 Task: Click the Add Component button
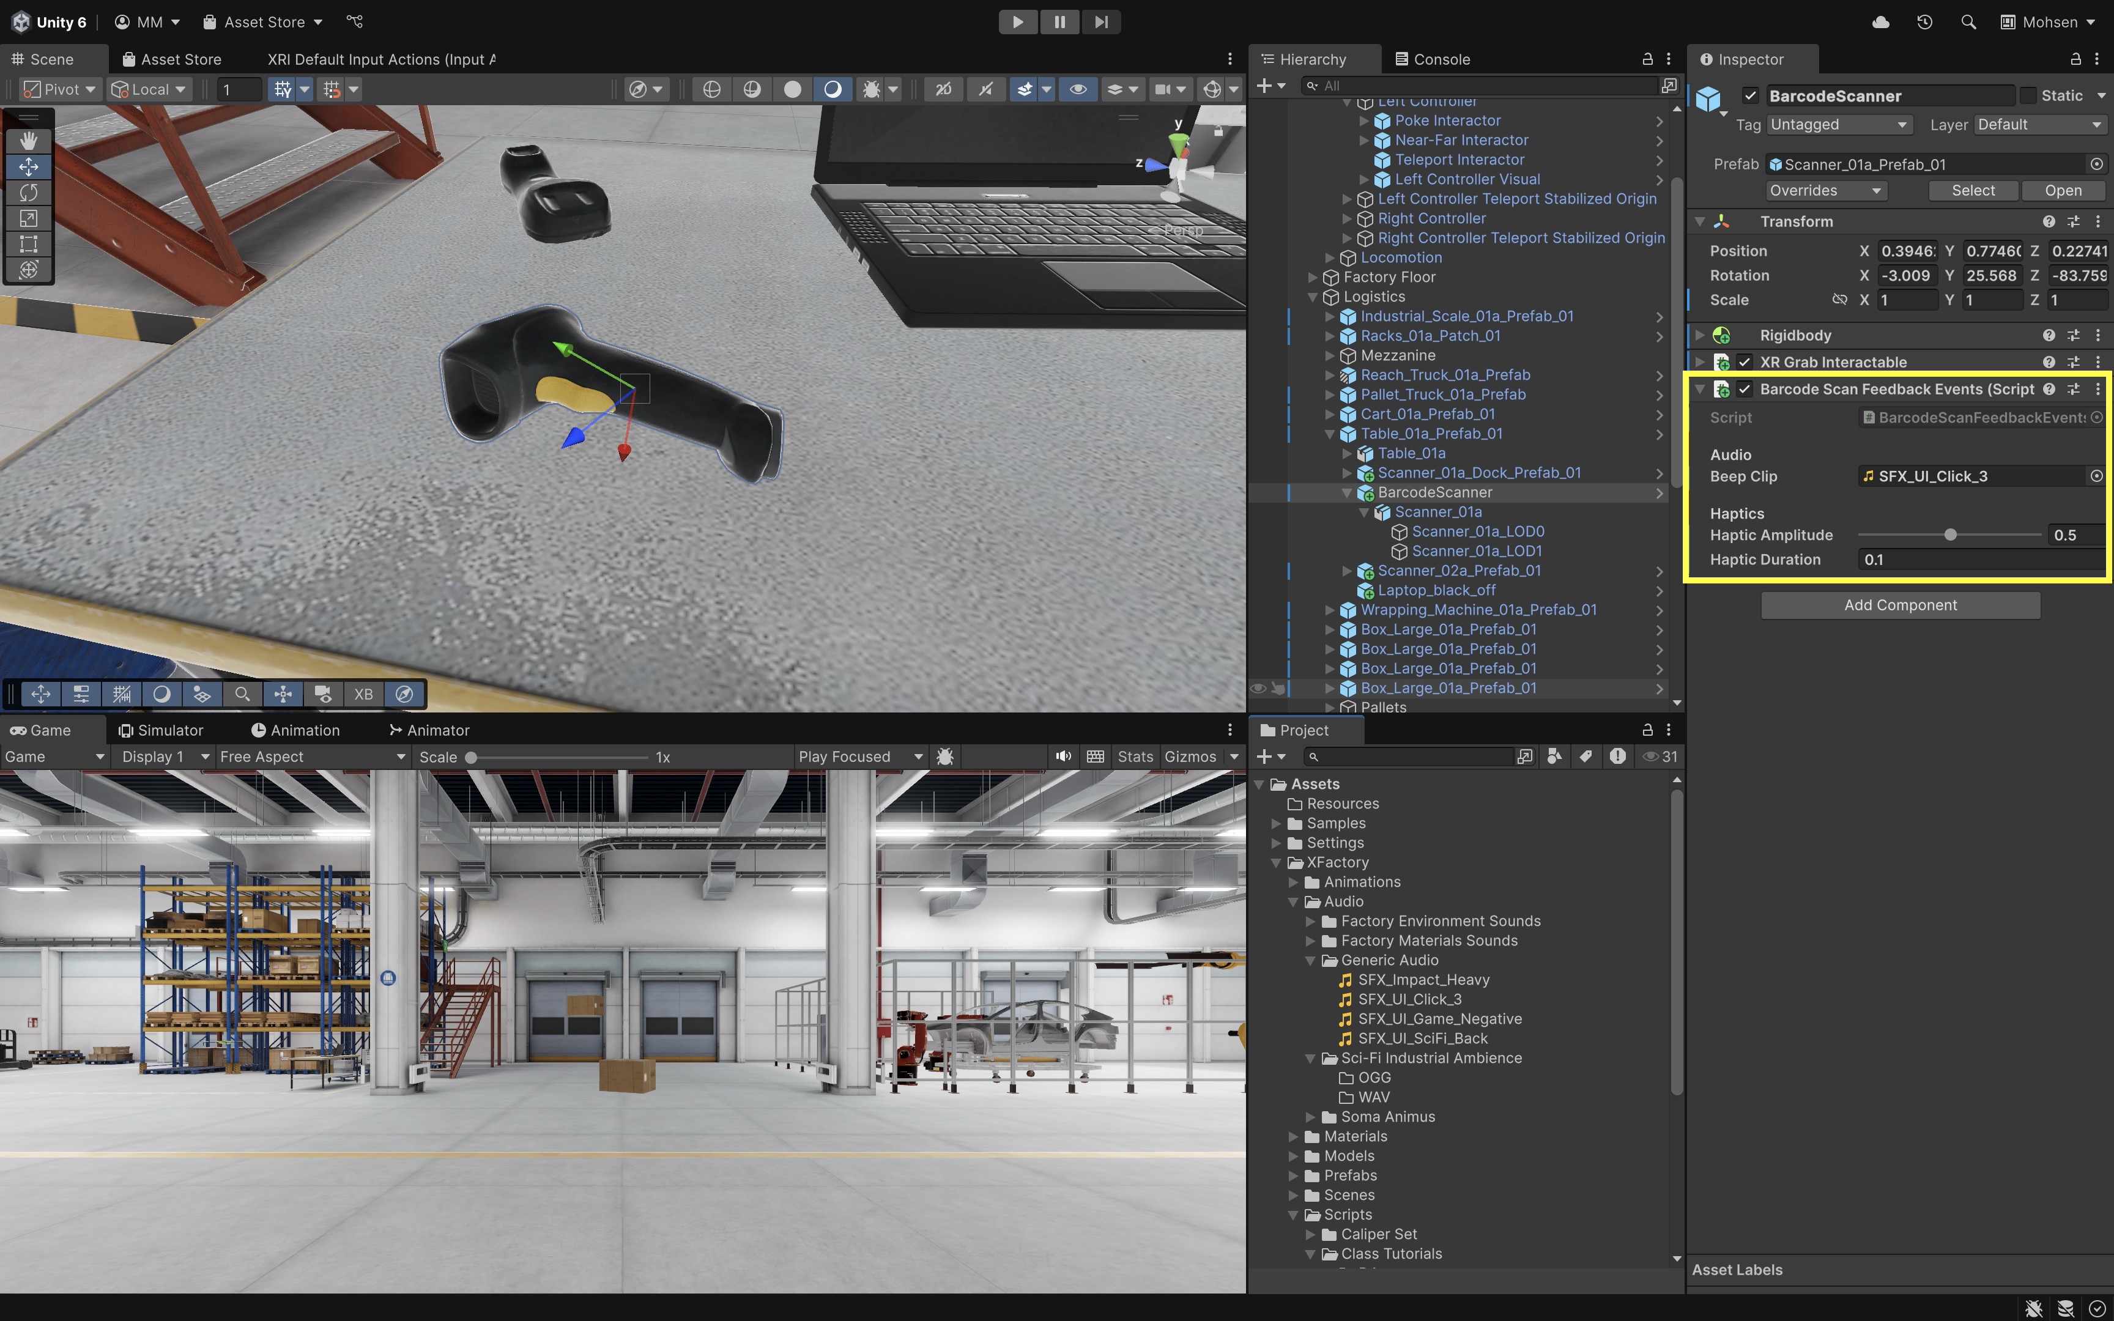click(1900, 605)
